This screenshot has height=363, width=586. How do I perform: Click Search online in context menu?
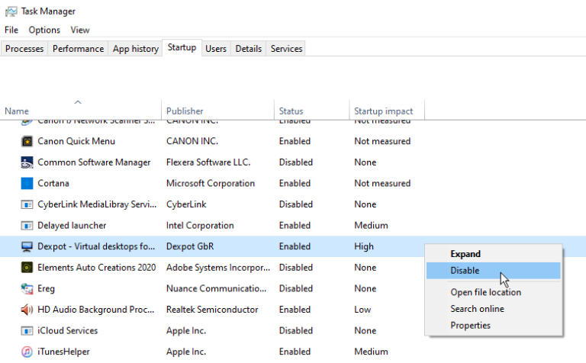(x=477, y=309)
